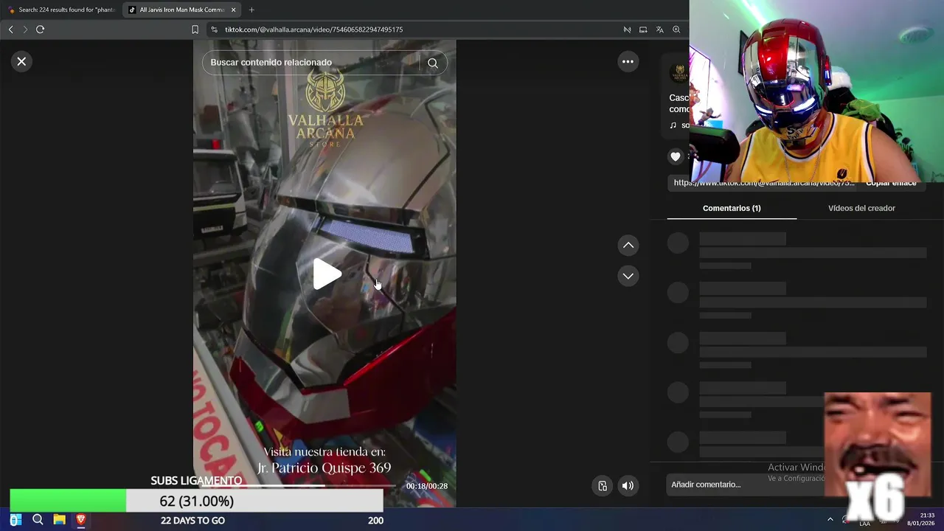This screenshot has height=531, width=944.
Task: Seek on the video progress bar
Action: [299, 486]
